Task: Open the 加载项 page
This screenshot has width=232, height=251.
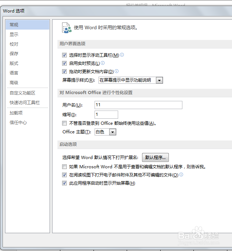Action: click(x=27, y=113)
